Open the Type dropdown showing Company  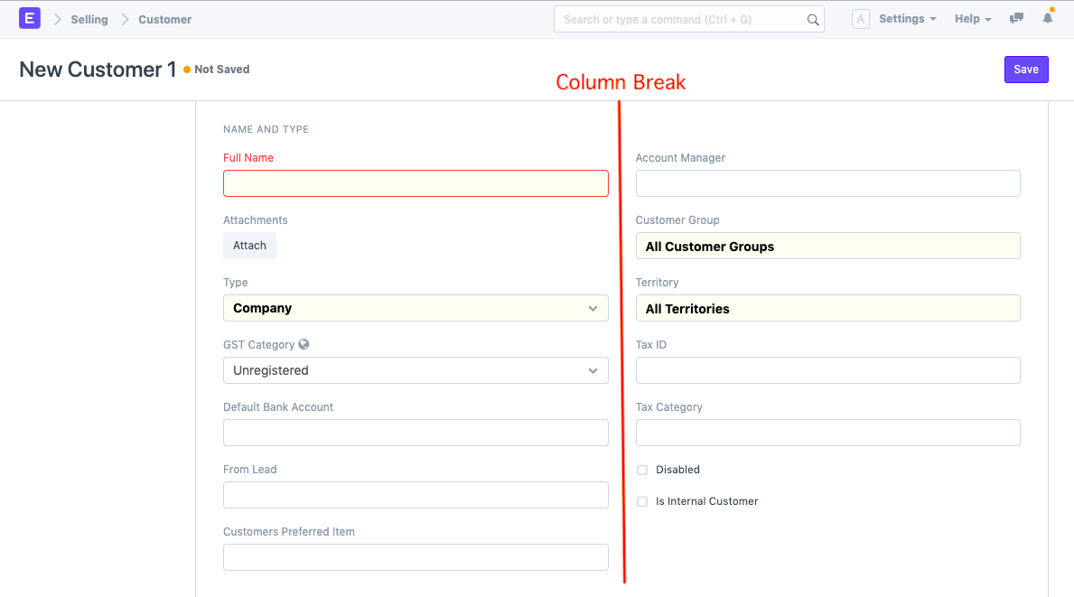pyautogui.click(x=416, y=308)
